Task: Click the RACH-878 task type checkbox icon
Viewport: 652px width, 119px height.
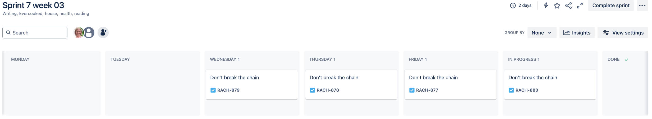Action: (x=312, y=90)
